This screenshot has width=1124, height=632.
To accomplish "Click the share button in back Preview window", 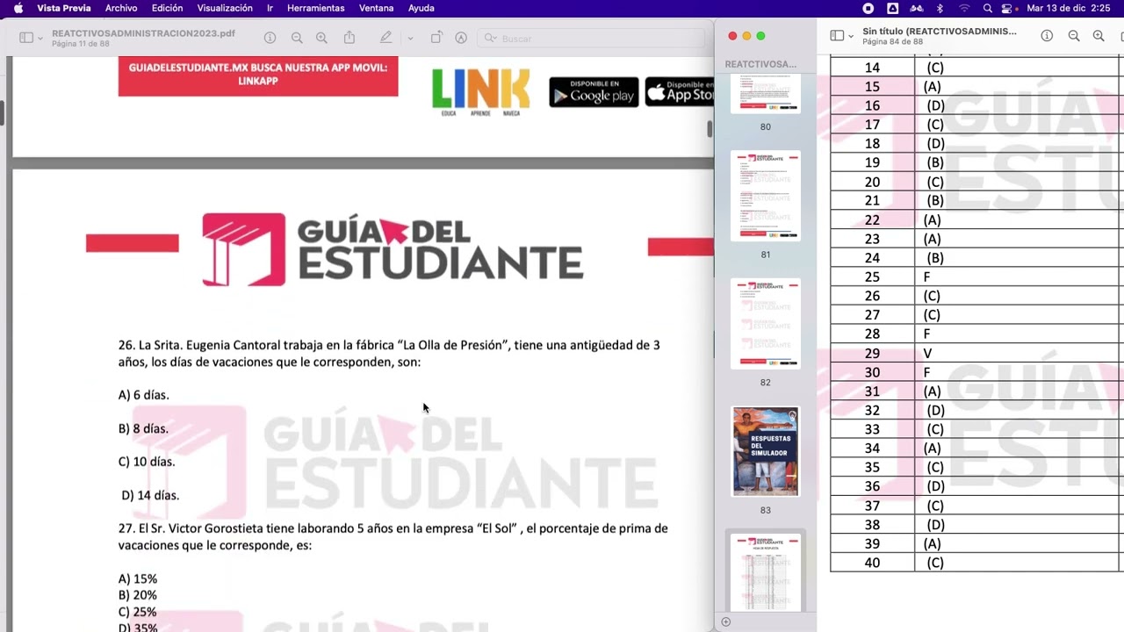I will [349, 38].
